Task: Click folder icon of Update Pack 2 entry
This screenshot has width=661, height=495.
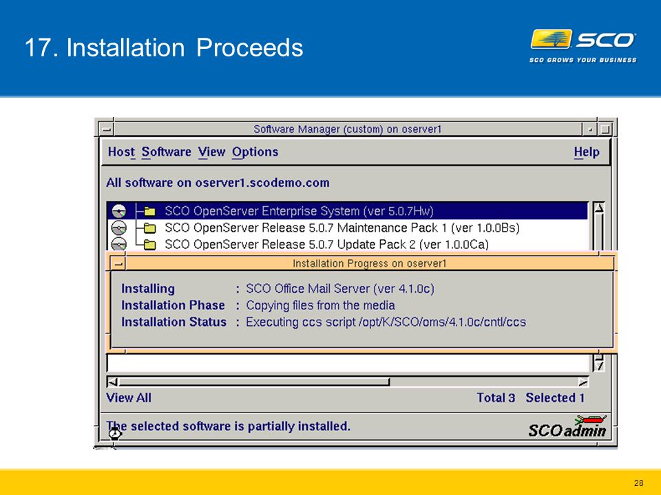Action: (149, 245)
